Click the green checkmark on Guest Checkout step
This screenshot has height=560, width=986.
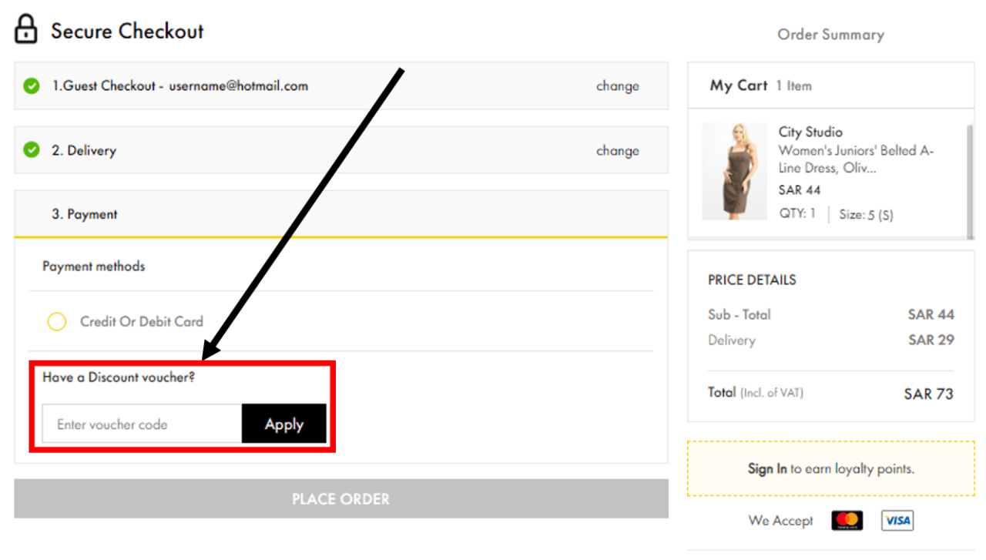point(31,86)
